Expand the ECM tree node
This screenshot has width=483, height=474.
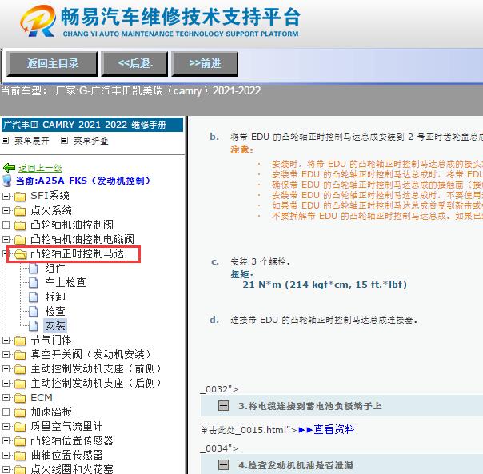pos(6,397)
